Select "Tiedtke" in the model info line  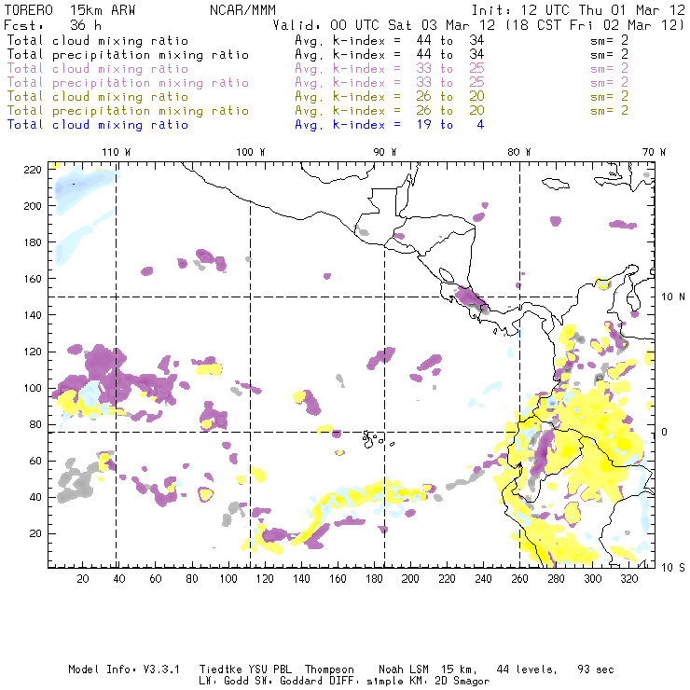pyautogui.click(x=220, y=669)
